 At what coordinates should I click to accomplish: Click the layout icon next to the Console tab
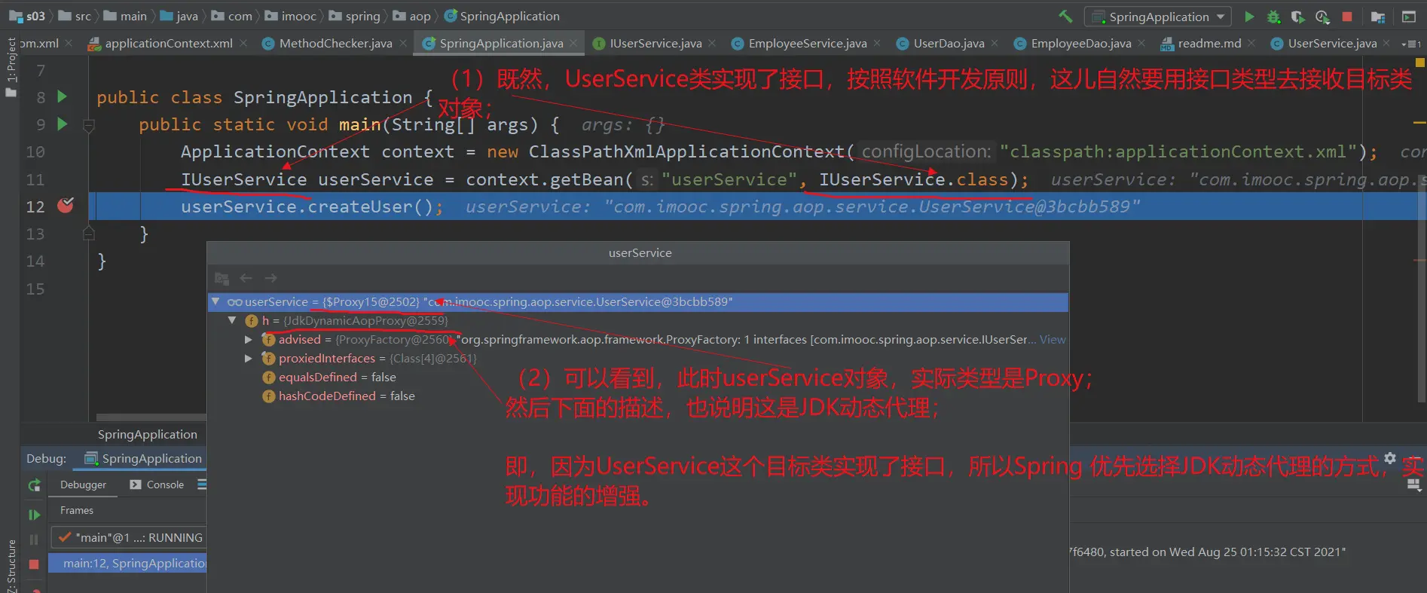(x=202, y=484)
